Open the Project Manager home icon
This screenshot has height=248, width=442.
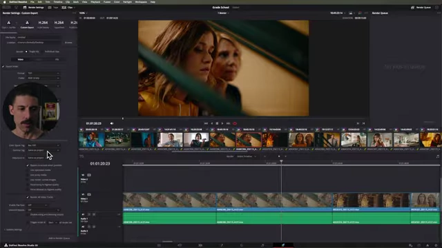coord(427,245)
